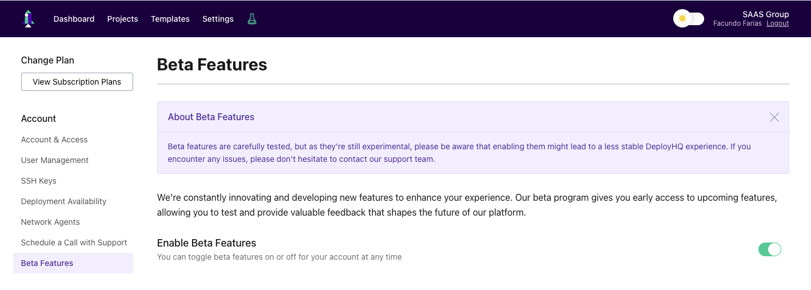
Task: Select Settings in the top bar
Action: [x=218, y=19]
